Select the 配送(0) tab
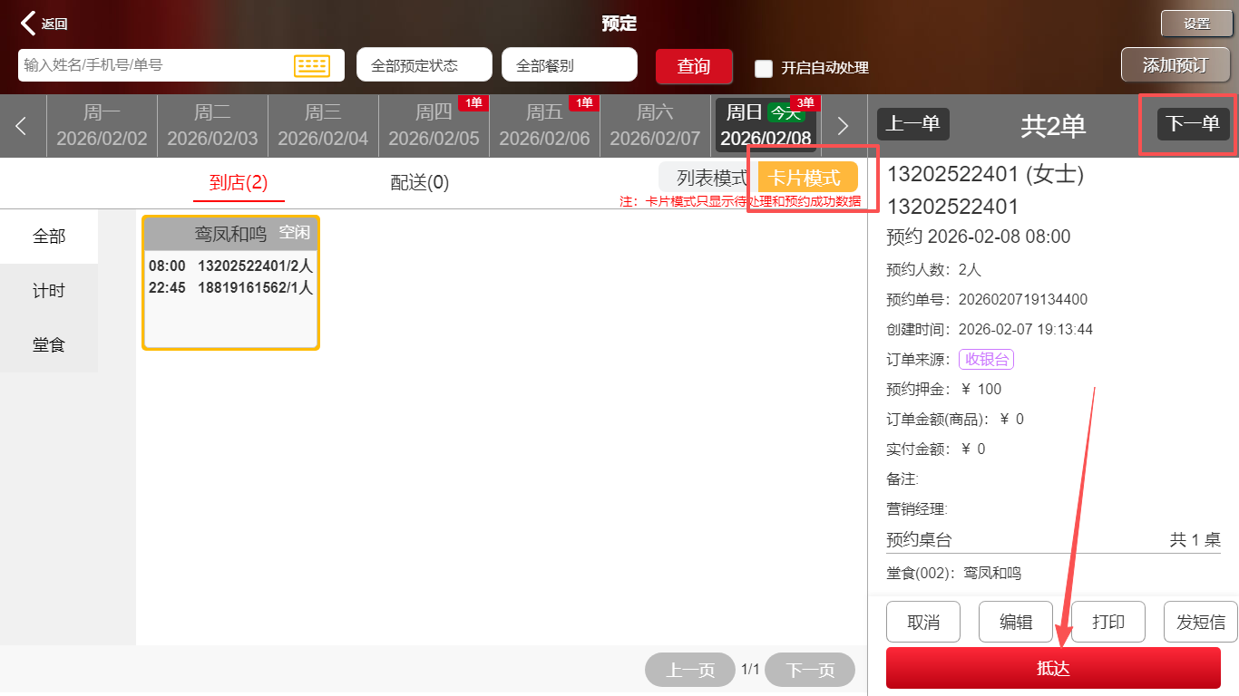This screenshot has width=1239, height=696. (x=419, y=182)
